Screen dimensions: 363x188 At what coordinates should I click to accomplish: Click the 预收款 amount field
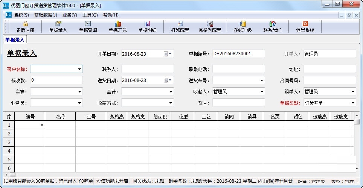coord(56,80)
